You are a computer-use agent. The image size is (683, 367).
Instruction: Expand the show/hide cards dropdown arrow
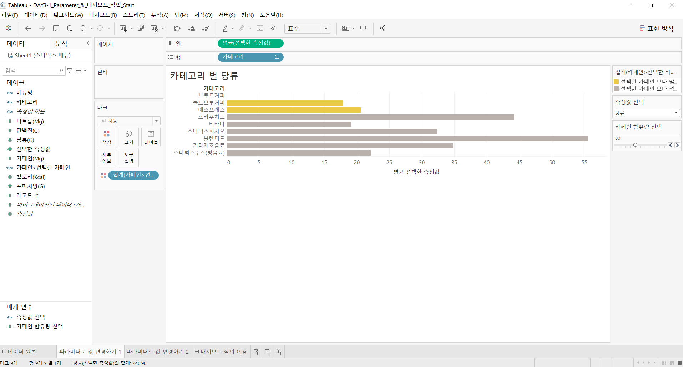pos(353,28)
